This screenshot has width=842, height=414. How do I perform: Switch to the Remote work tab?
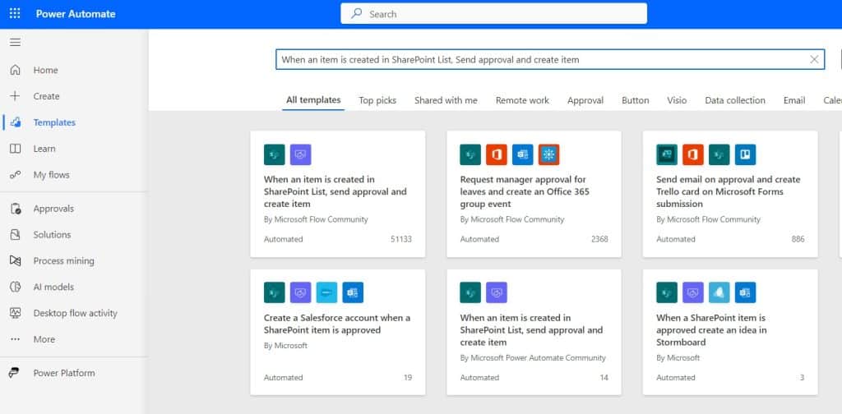pos(522,100)
